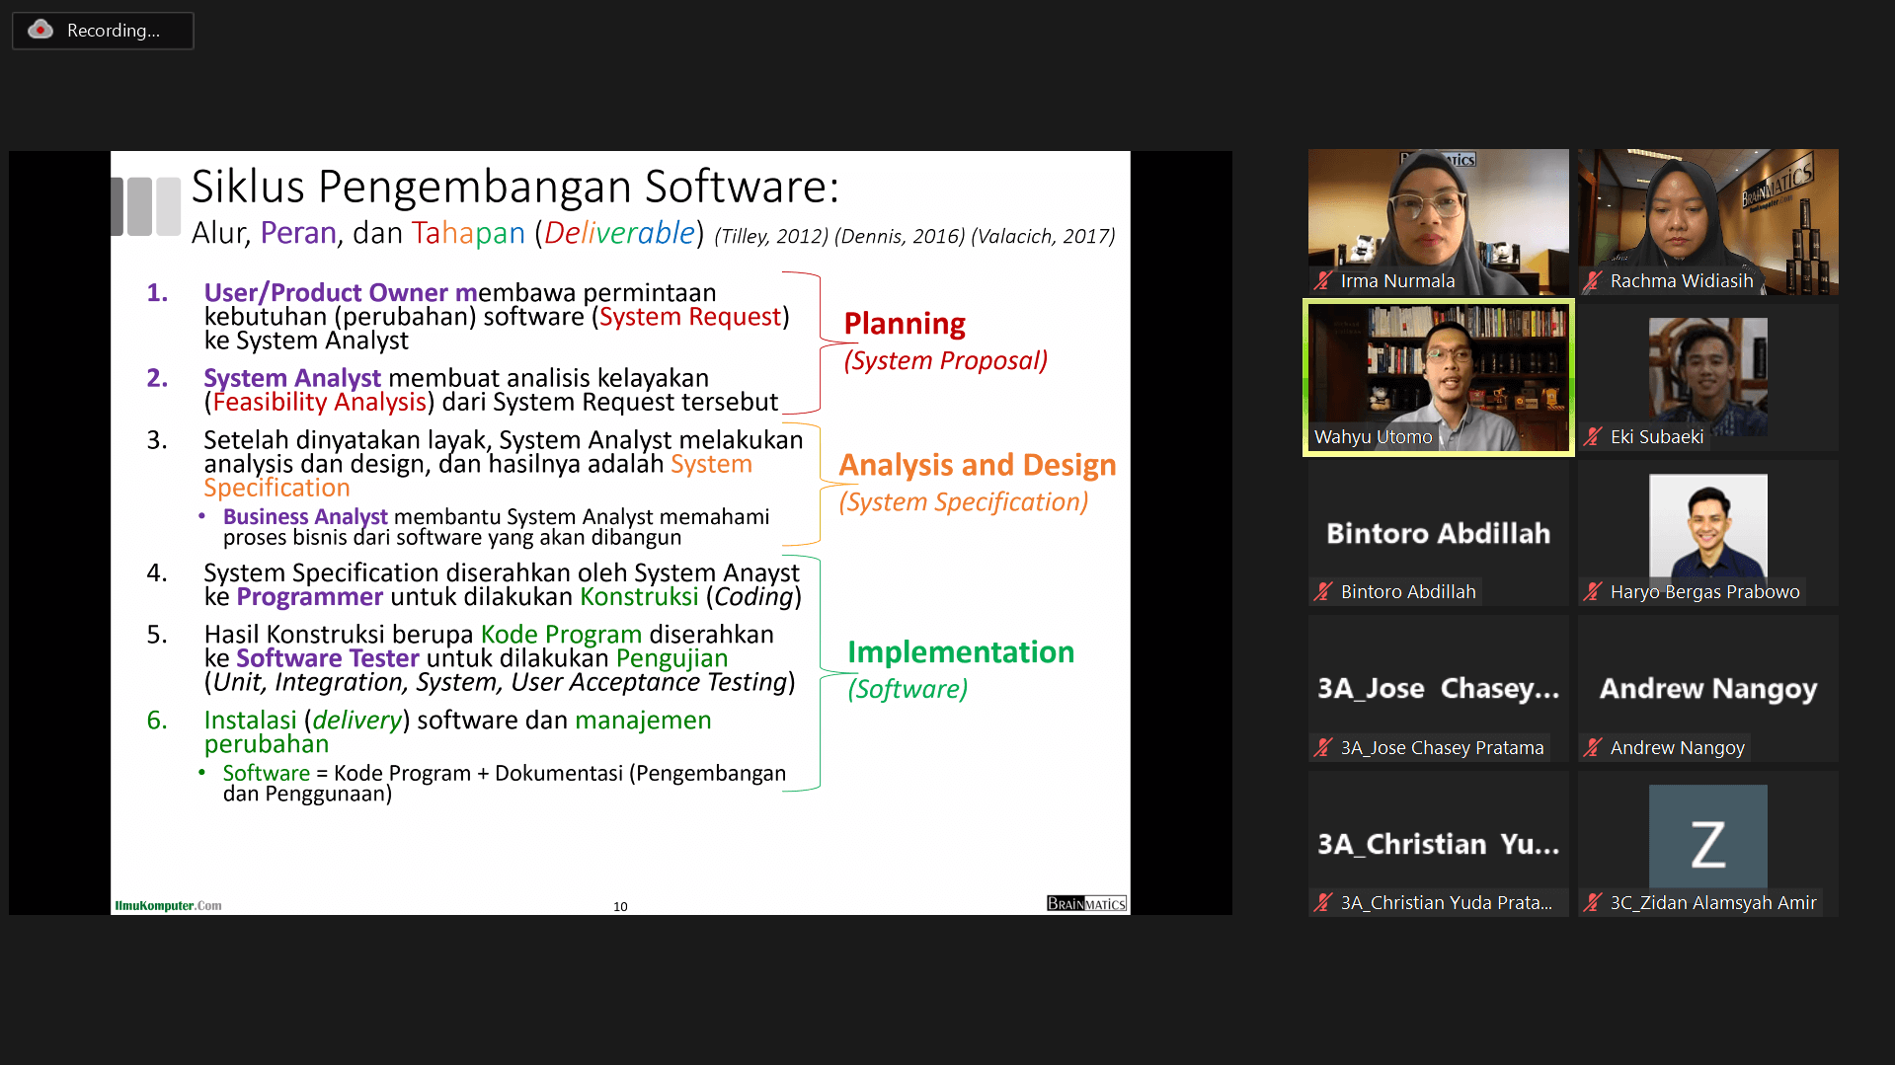Click the Recording... status label
This screenshot has height=1065, width=1895.
point(113,31)
